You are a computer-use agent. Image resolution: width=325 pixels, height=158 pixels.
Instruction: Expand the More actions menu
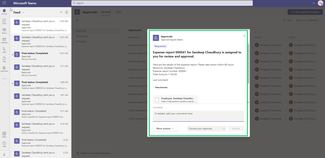click(165, 129)
